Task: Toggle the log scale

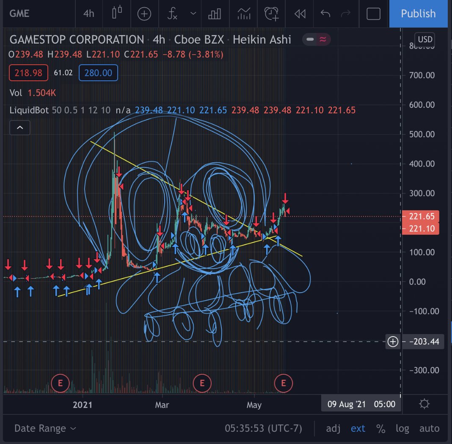Action: (x=402, y=428)
